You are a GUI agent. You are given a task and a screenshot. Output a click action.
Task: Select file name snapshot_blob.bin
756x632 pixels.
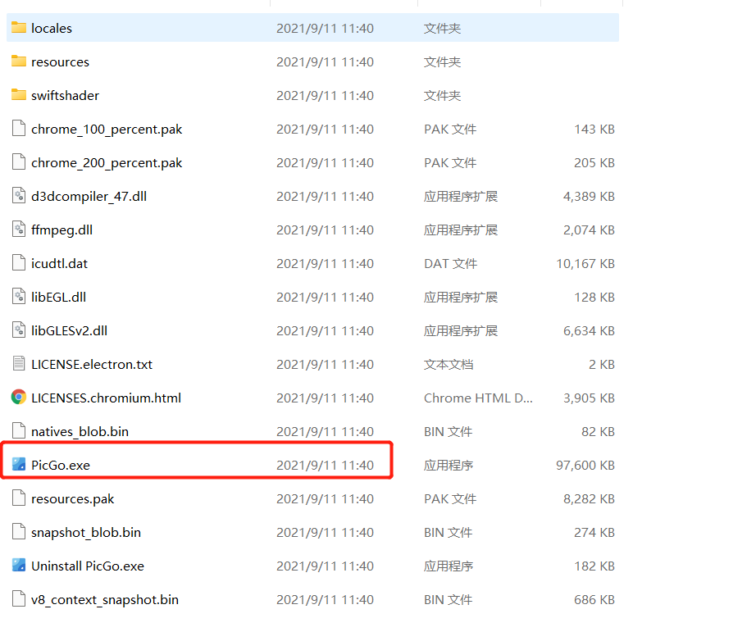click(x=86, y=533)
